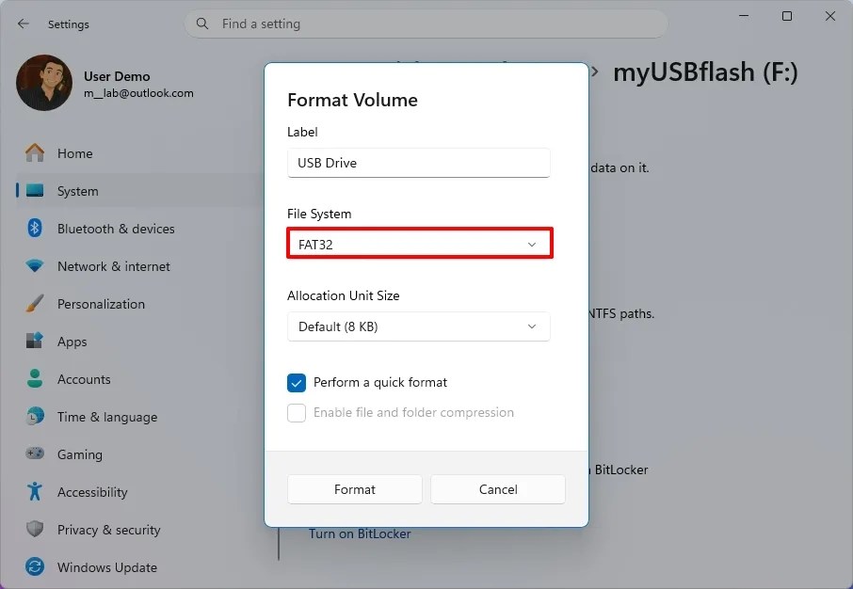
Task: Click the m__lab@outlook.com email text
Action: pyautogui.click(x=138, y=93)
